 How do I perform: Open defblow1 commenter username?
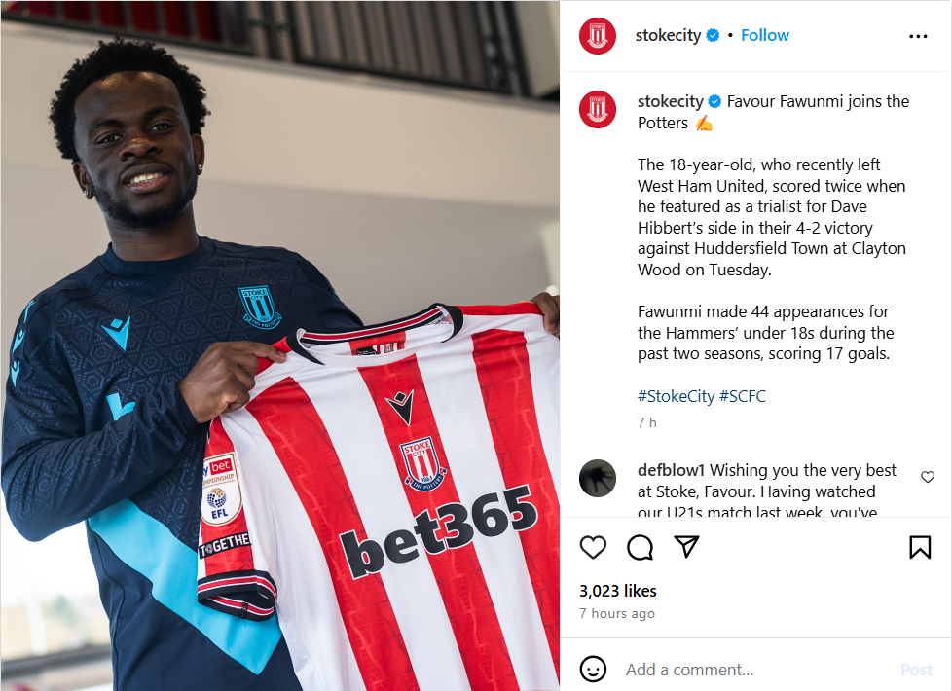pos(671,470)
